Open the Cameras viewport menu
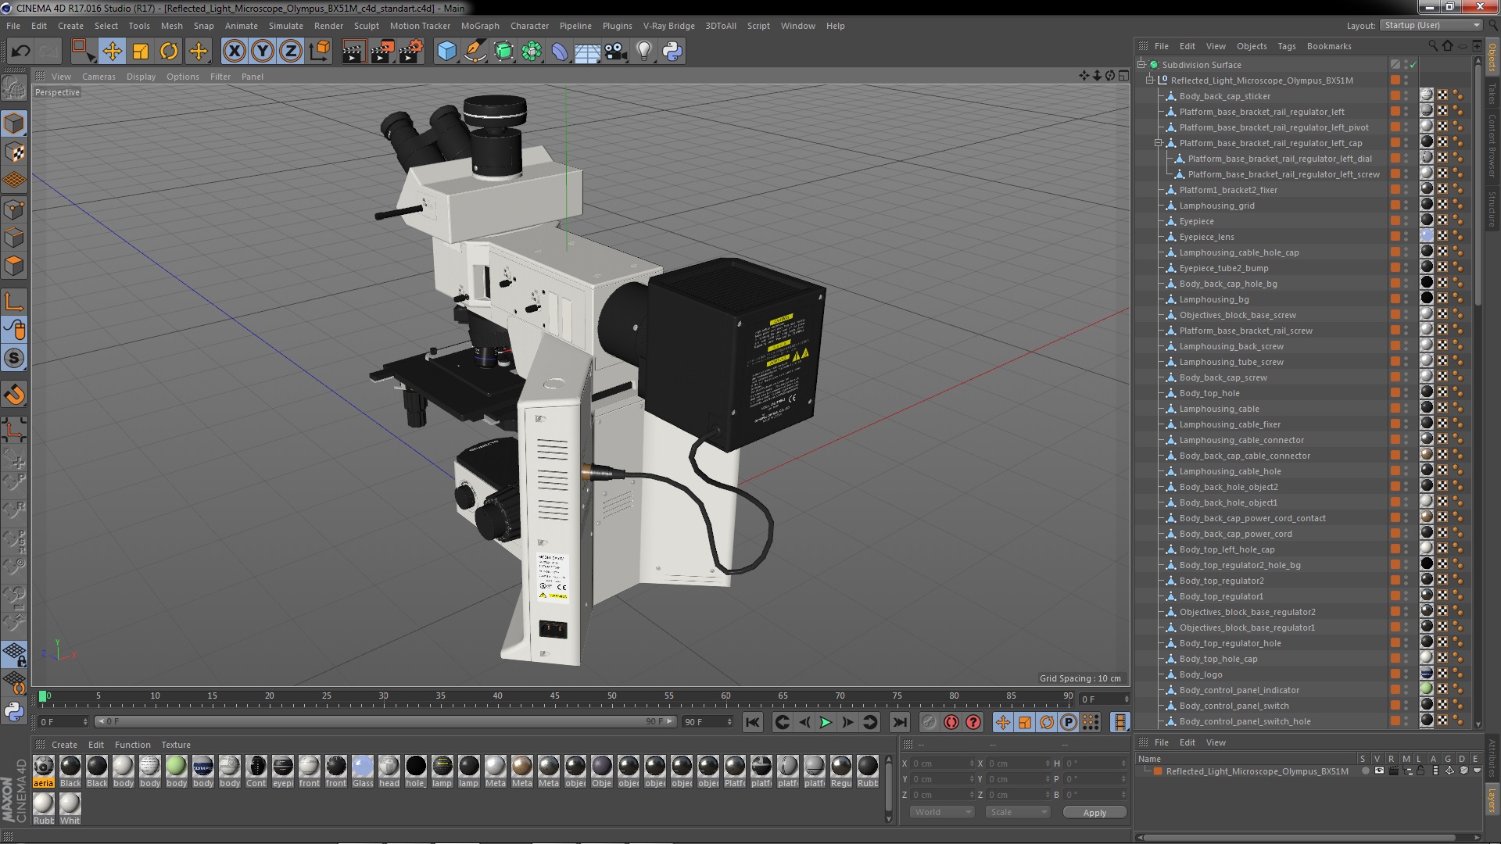Screen dimensions: 1501x844 coord(99,77)
